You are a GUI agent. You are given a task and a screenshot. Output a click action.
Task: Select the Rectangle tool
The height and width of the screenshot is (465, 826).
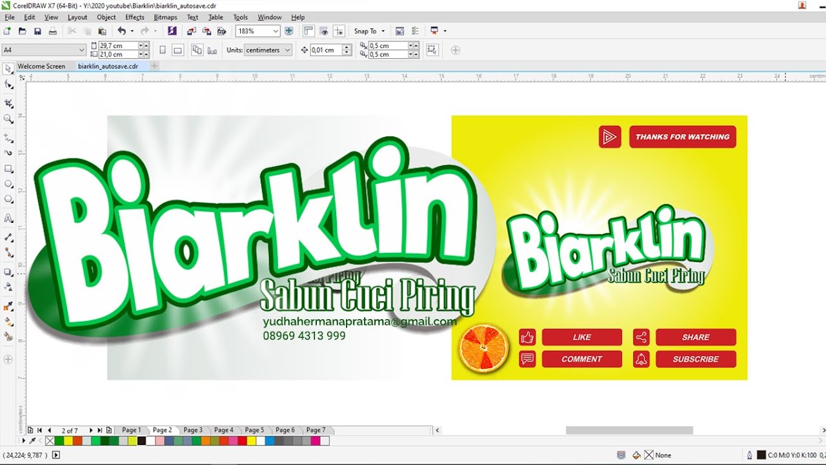8,169
